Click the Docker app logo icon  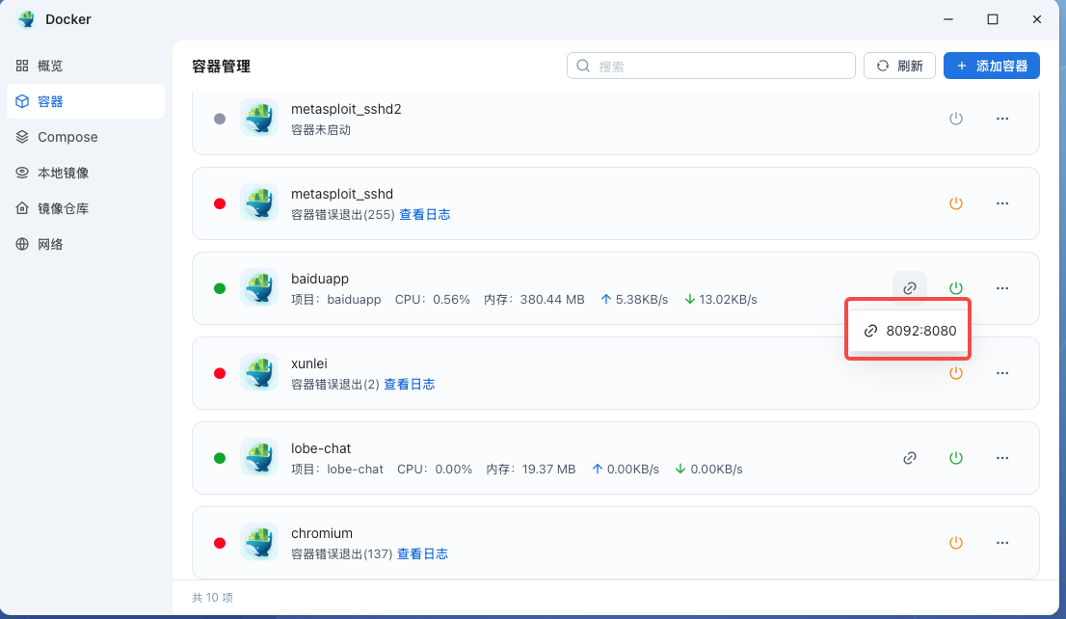click(x=27, y=19)
